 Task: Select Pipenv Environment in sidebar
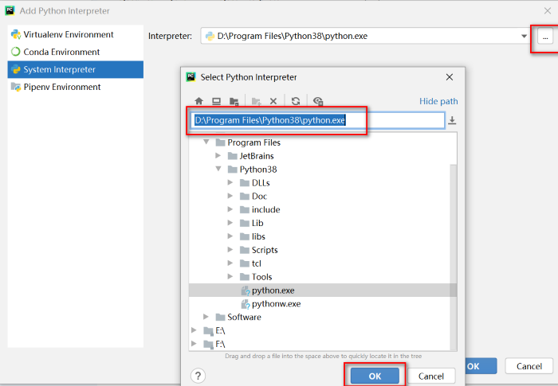pos(75,87)
